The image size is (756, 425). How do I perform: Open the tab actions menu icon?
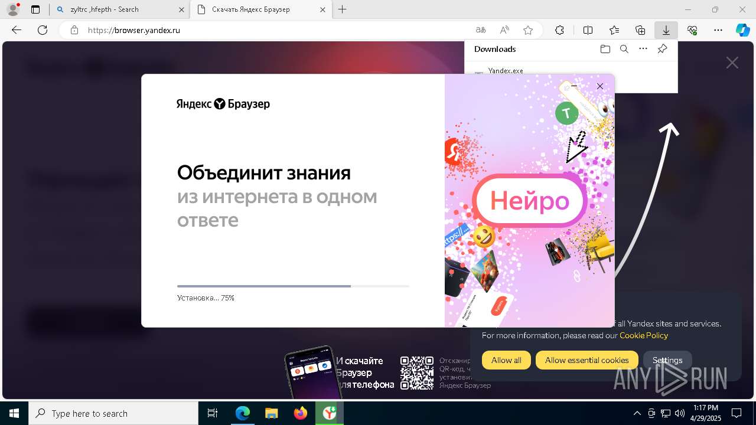35,9
